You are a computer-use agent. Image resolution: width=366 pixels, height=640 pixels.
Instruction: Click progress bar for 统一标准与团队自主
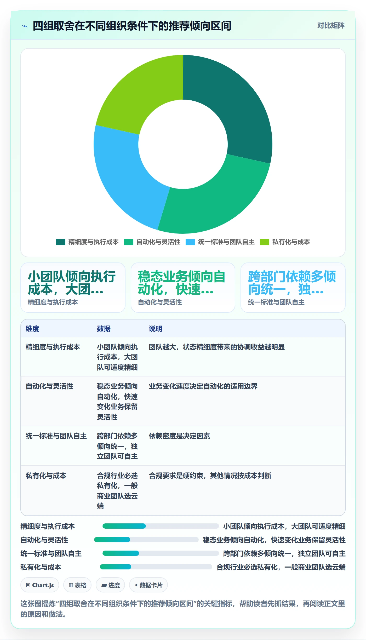point(161,553)
